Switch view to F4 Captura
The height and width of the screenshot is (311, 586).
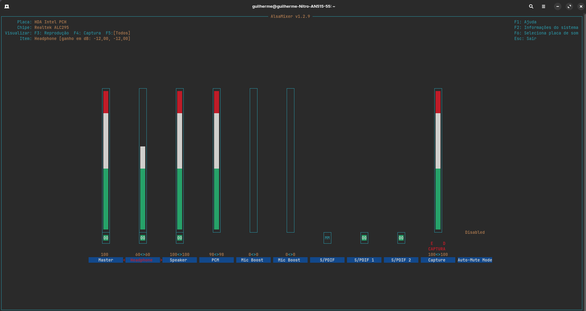pyautogui.click(x=87, y=33)
